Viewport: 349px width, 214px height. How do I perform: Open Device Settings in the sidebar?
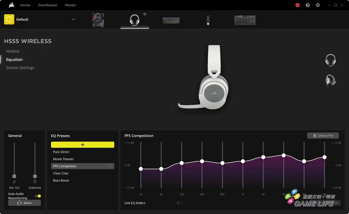coord(20,68)
